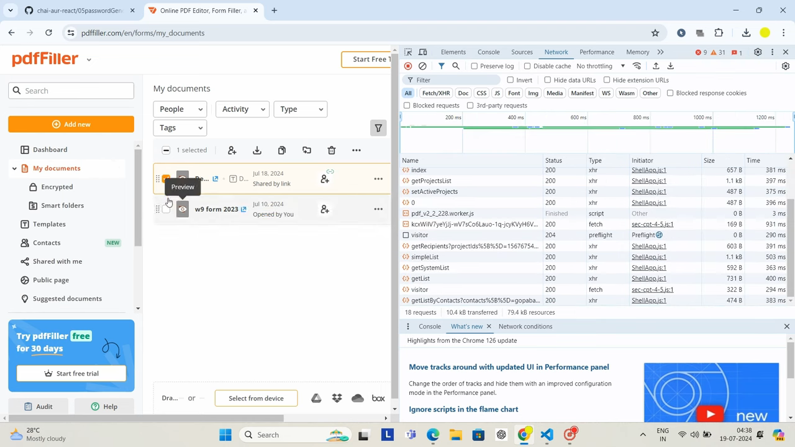Click the trash delete icon in the toolbar
The width and height of the screenshot is (795, 447).
[x=332, y=150]
